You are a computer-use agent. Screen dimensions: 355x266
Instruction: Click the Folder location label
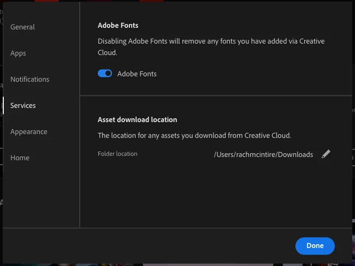[117, 154]
